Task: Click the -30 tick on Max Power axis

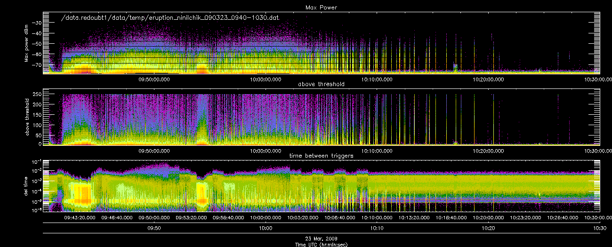Action: click(x=36, y=23)
